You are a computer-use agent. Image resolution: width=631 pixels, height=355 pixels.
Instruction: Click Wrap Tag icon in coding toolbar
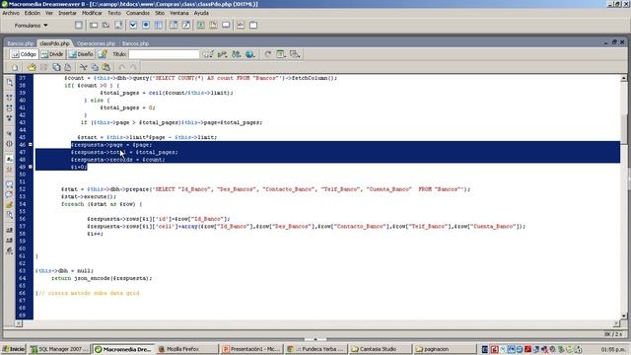coord(9,204)
